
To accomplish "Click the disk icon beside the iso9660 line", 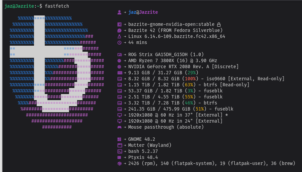I will [x=120, y=79].
